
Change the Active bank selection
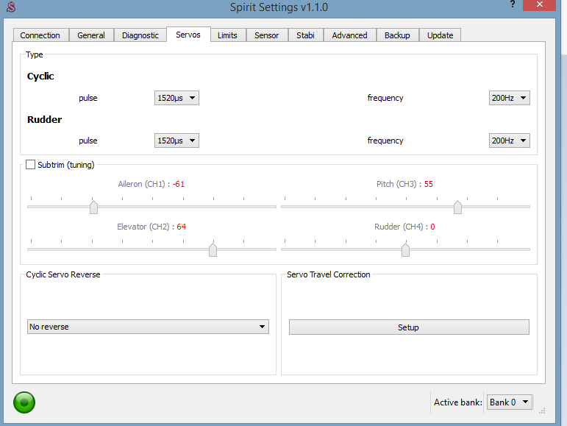[509, 402]
